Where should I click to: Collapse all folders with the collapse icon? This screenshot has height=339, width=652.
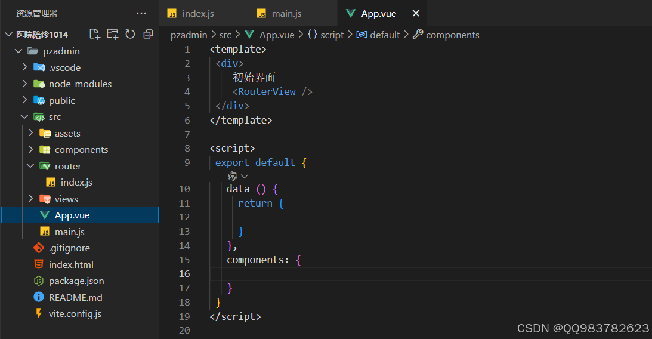pos(148,34)
